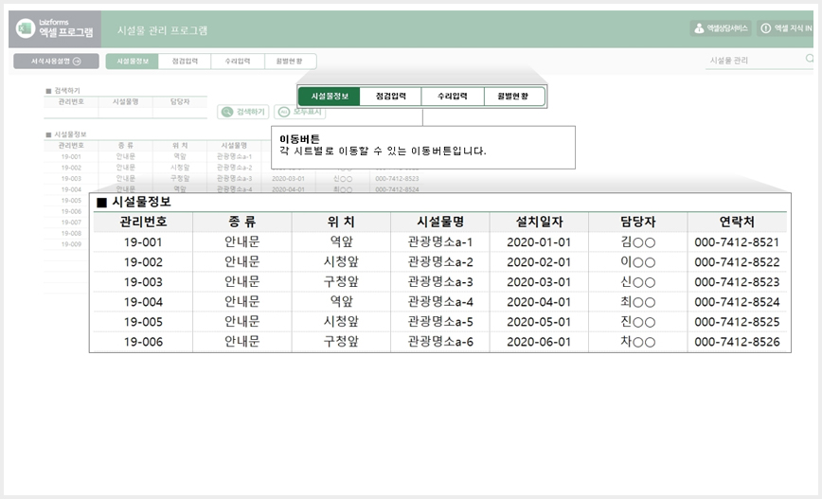Click the 검색하기 search button
822x499 pixels.
pos(243,112)
